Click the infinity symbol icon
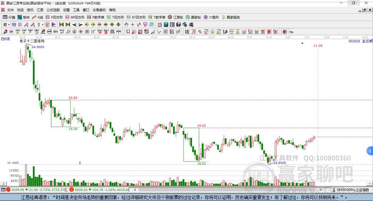 coord(291,32)
